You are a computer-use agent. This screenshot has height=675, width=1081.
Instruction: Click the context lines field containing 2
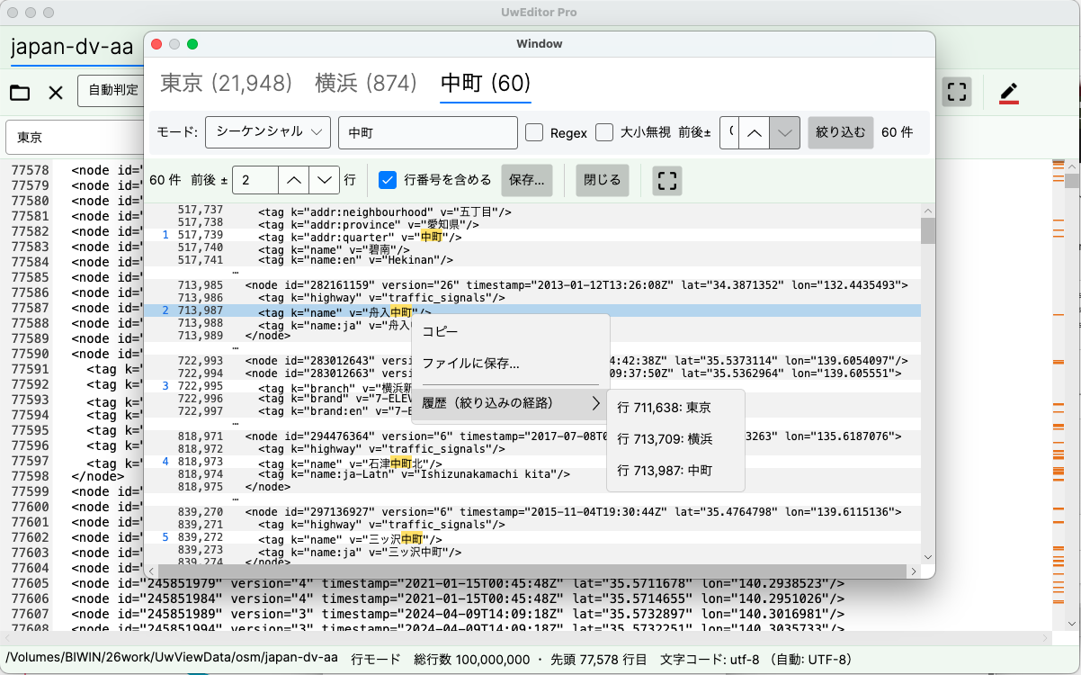pyautogui.click(x=255, y=180)
